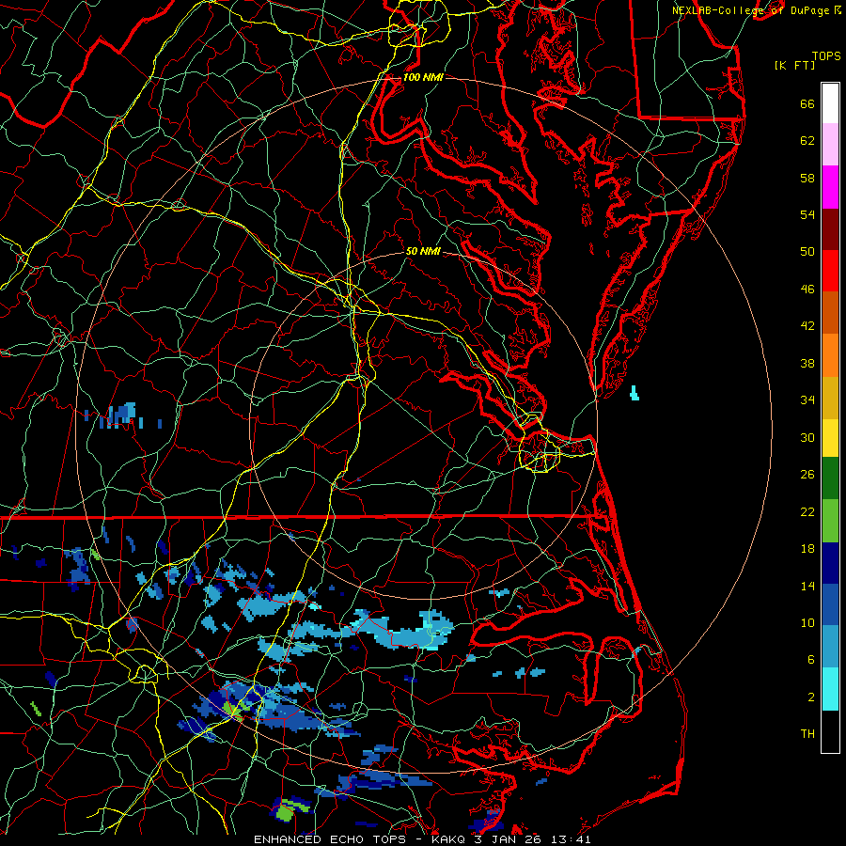Click the 54 legend value
This screenshot has width=846, height=846.
click(x=807, y=214)
